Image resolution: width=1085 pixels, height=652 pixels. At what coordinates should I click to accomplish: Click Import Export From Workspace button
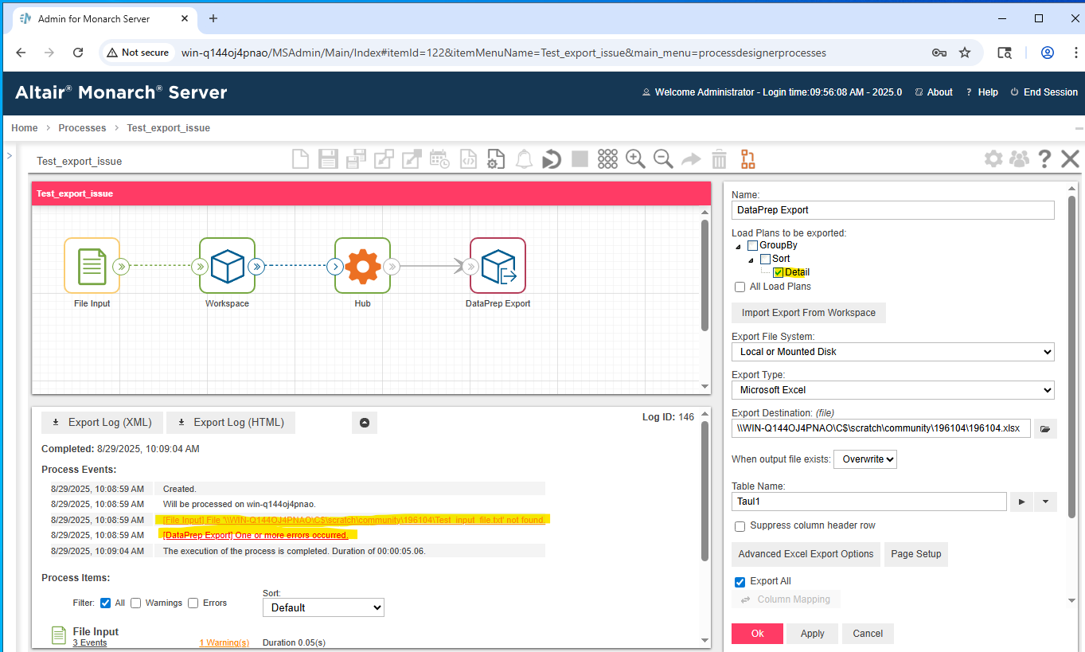[809, 313]
